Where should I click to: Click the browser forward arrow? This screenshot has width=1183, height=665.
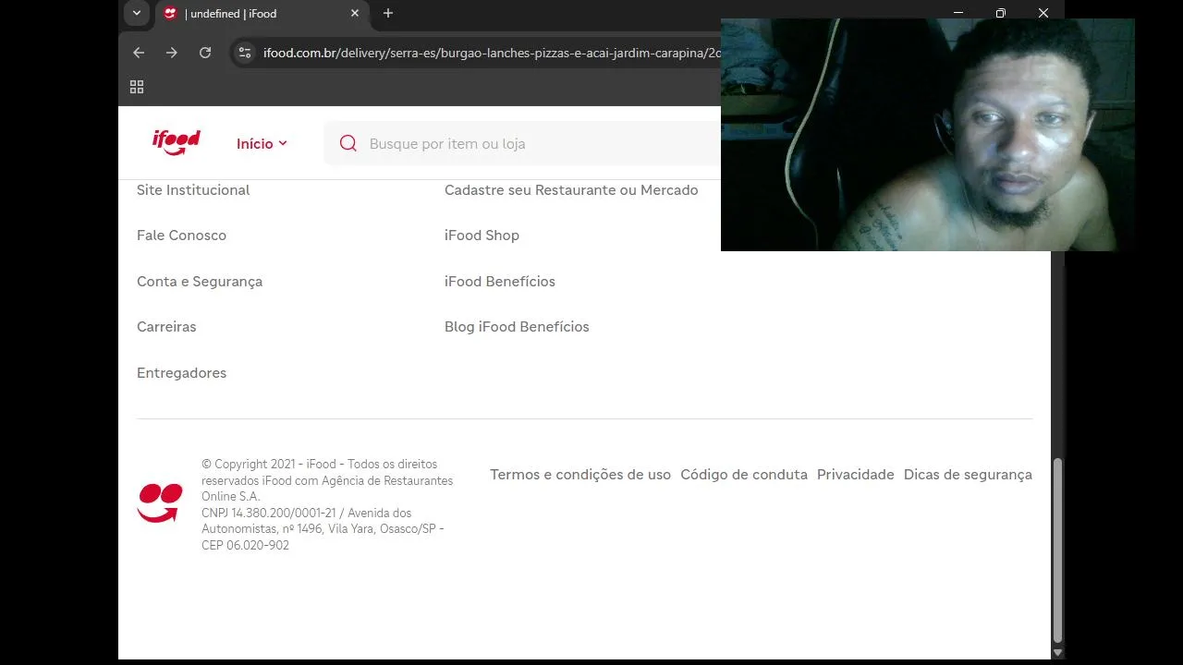pos(172,53)
